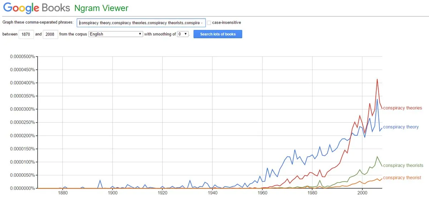Focus the start year 1870 field
This screenshot has height=199, width=429.
[x=26, y=34]
